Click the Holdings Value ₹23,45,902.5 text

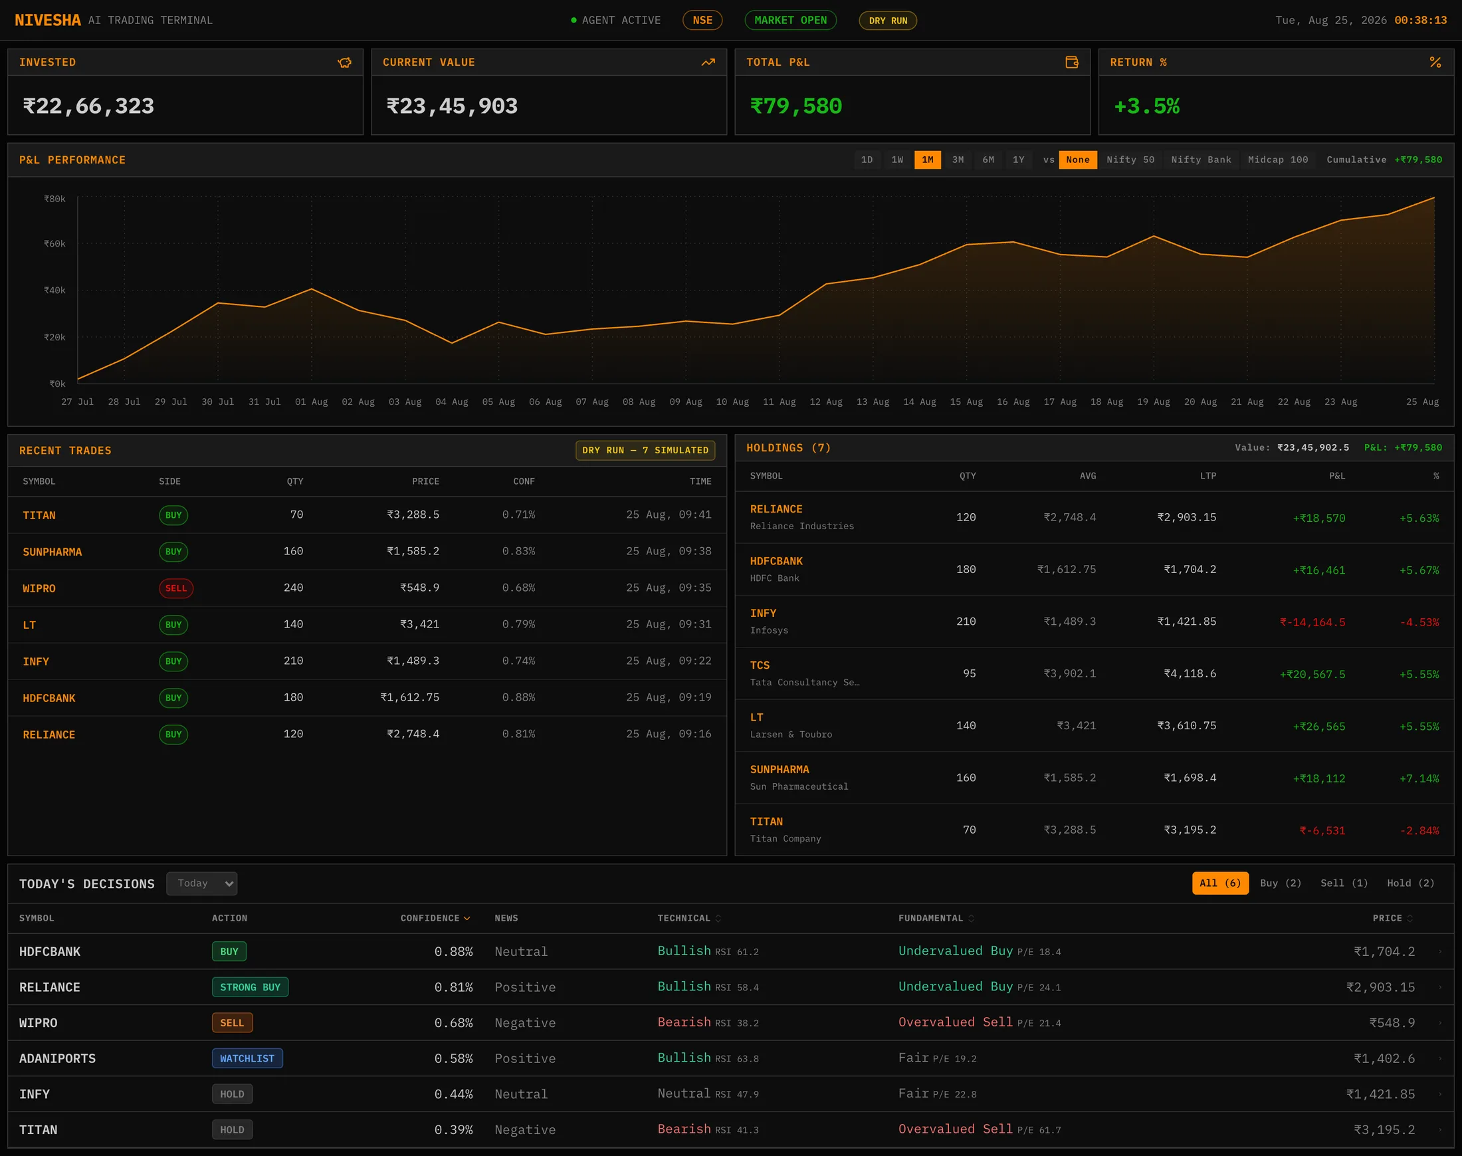click(x=1291, y=447)
